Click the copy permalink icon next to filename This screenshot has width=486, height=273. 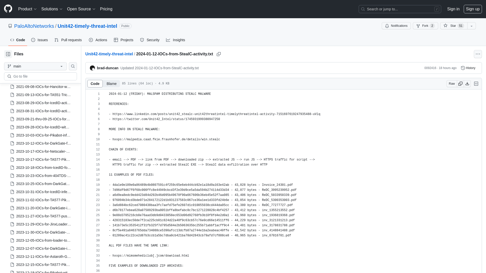tap(219, 54)
